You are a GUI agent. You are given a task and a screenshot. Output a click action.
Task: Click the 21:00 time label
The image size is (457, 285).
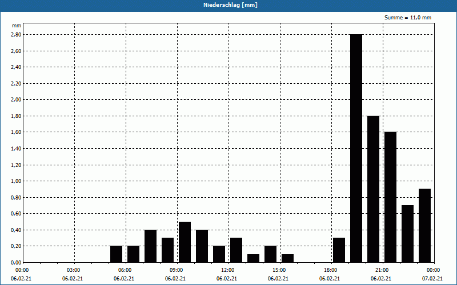(x=382, y=270)
